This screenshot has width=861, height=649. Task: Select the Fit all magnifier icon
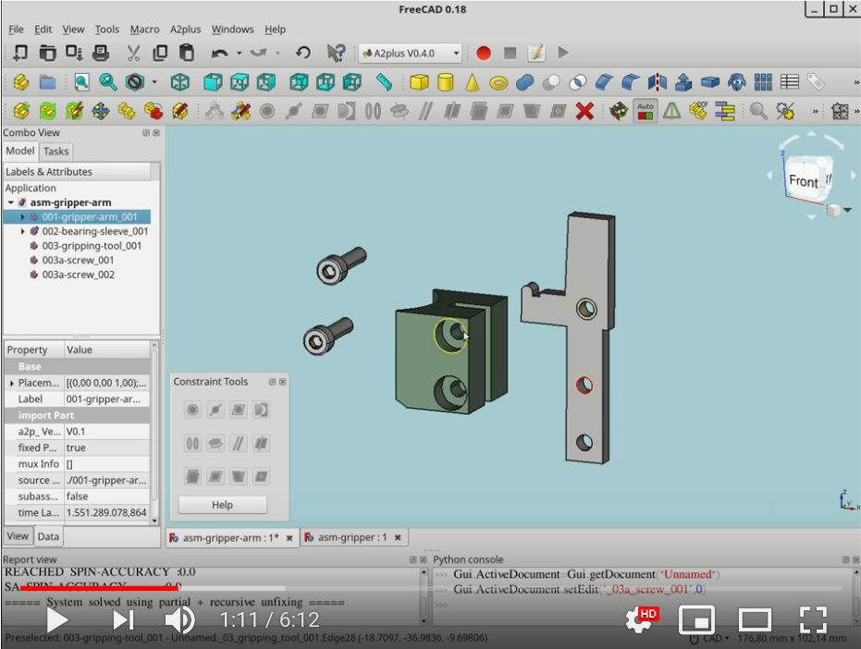[x=80, y=81]
